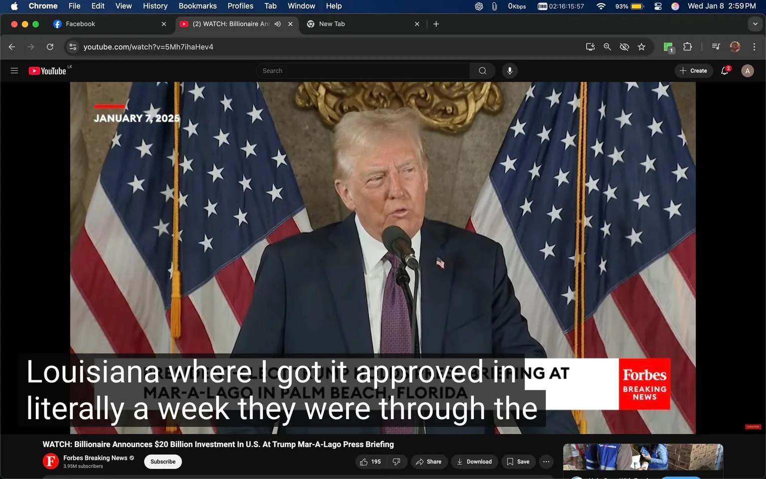This screenshot has height=479, width=766.
Task: Open the reading list green panel icon
Action: point(668,46)
